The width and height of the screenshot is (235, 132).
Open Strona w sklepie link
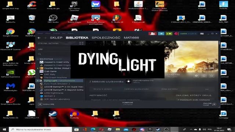click(x=102, y=89)
